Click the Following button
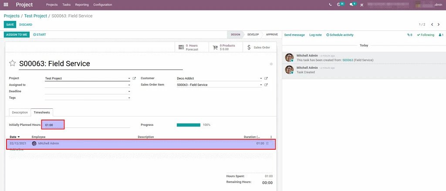Image resolution: width=446 pixels, height=191 pixels. point(426,35)
